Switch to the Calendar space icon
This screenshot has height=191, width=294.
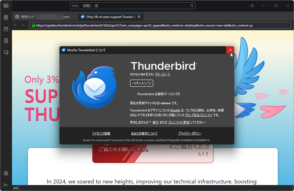pos(6,29)
